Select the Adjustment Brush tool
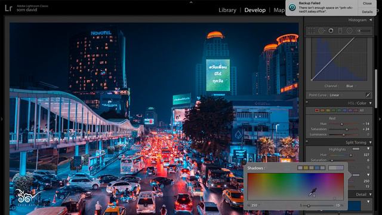Image resolution: width=382 pixels, height=215 pixels. tap(363, 30)
